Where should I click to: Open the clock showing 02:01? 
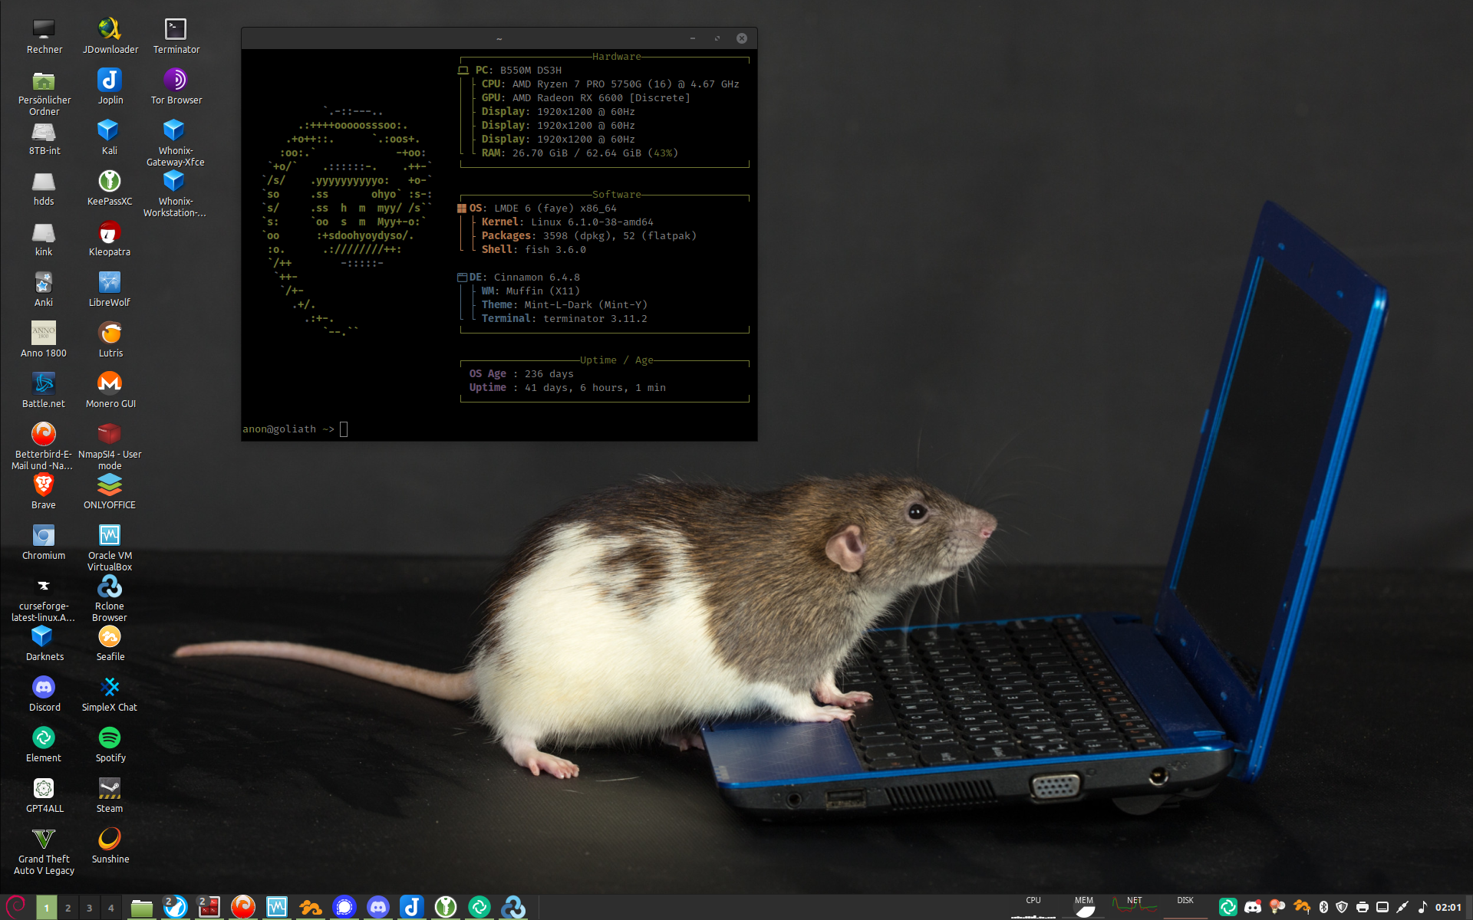click(x=1448, y=907)
